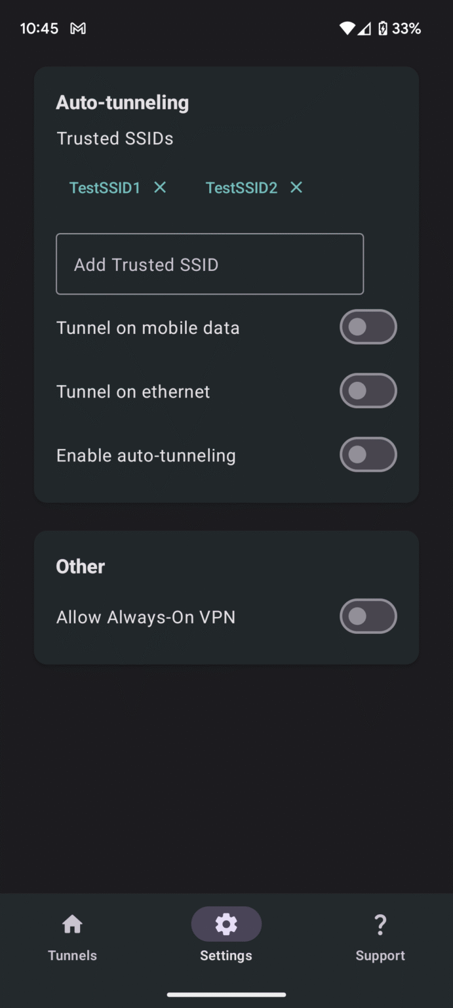453x1008 pixels.
Task: Open Support via the question mark icon
Action: [x=380, y=923]
